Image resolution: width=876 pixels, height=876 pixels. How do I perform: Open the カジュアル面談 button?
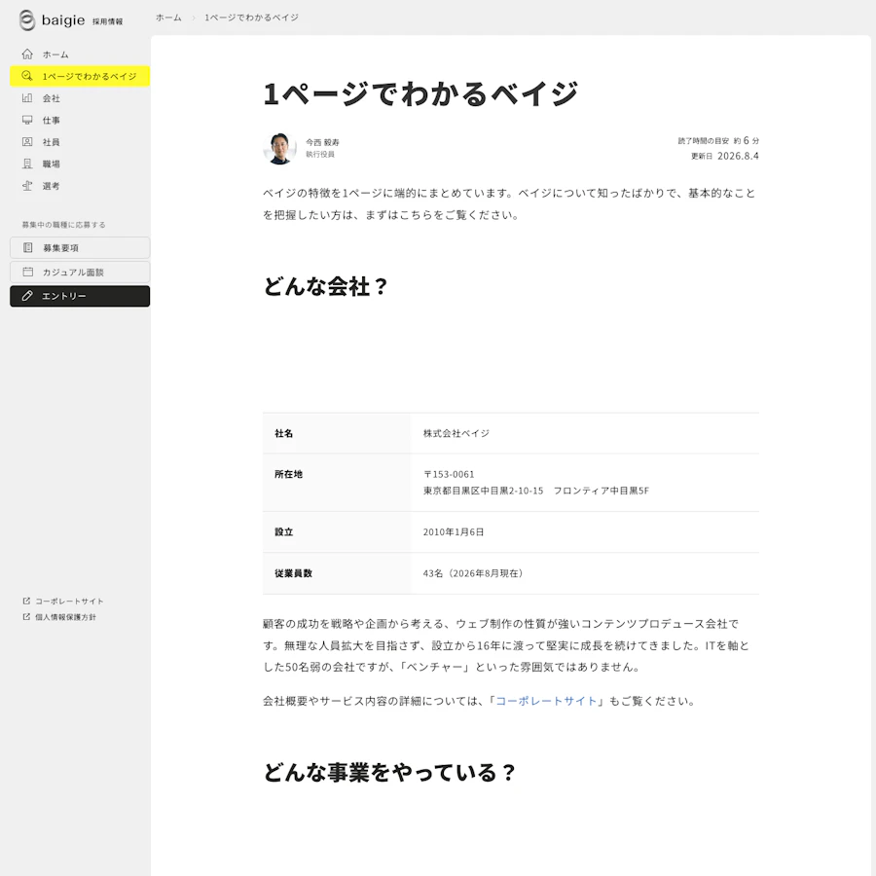pyautogui.click(x=80, y=273)
